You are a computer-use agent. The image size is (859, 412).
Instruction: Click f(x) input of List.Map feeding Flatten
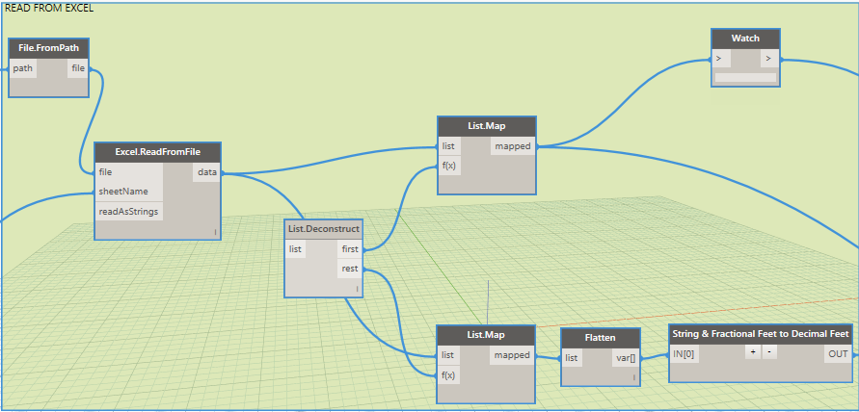click(448, 375)
